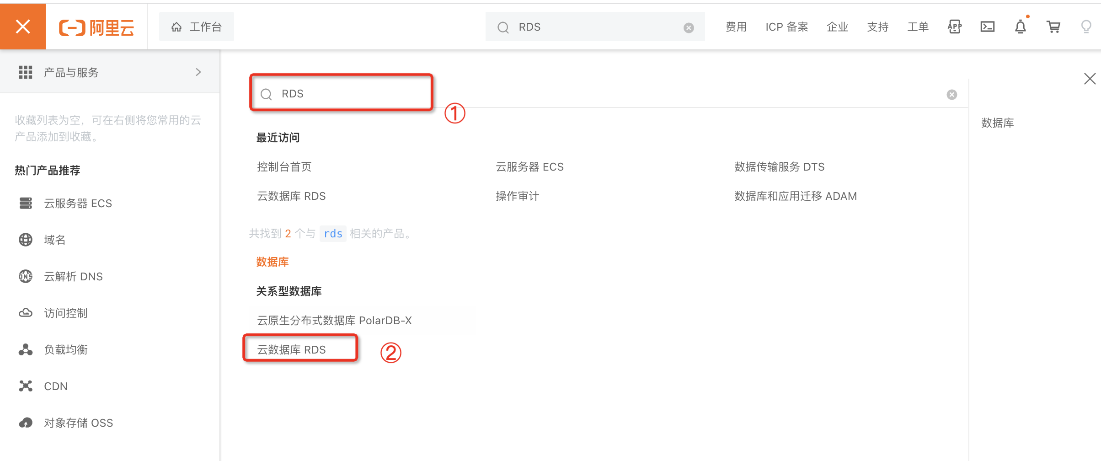This screenshot has height=461, width=1101.
Task: Close the products panel with X
Action: [1090, 79]
